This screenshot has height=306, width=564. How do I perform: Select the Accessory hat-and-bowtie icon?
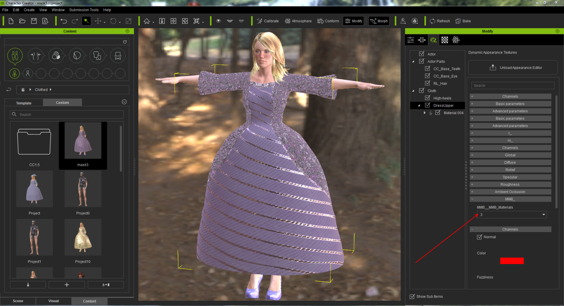click(x=118, y=56)
